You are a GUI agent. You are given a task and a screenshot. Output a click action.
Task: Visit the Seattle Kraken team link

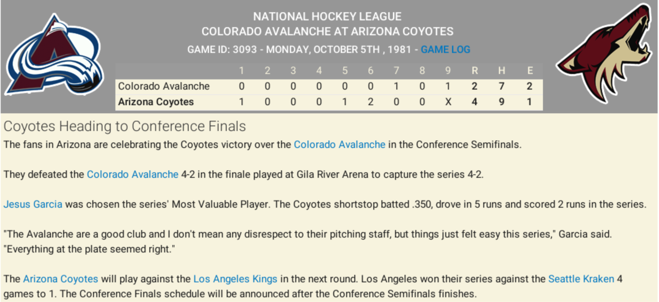[x=581, y=279]
